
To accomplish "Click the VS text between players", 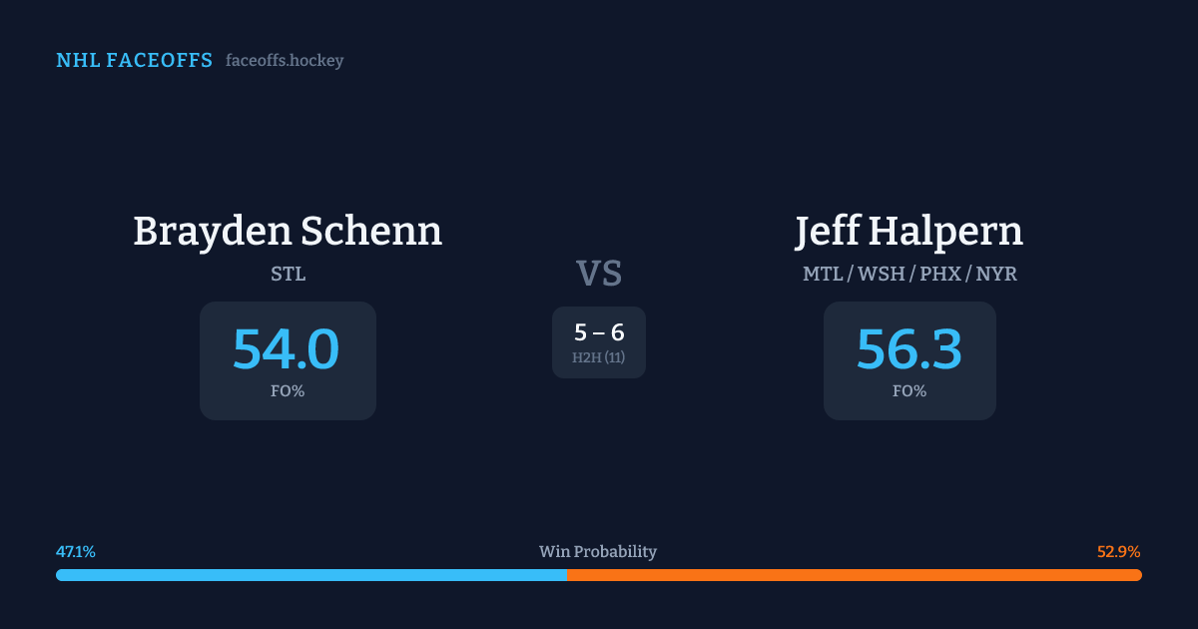I will coord(599,274).
